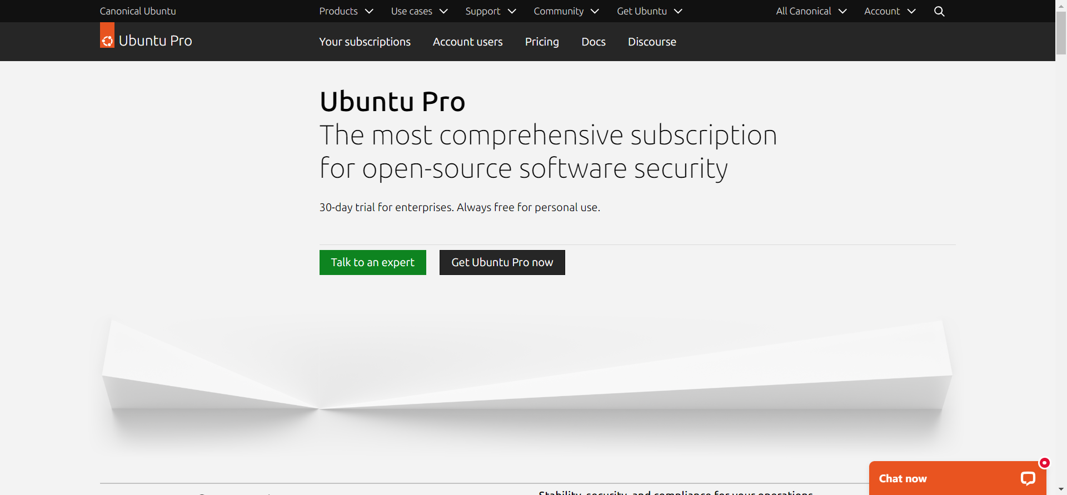Expand the Get Ubuntu menu
The height and width of the screenshot is (495, 1067).
click(x=649, y=11)
